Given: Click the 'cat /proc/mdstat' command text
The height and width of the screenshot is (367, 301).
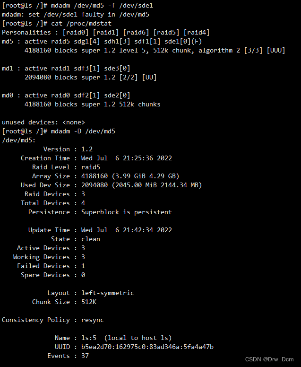Looking at the screenshot, I should tap(81, 23).
